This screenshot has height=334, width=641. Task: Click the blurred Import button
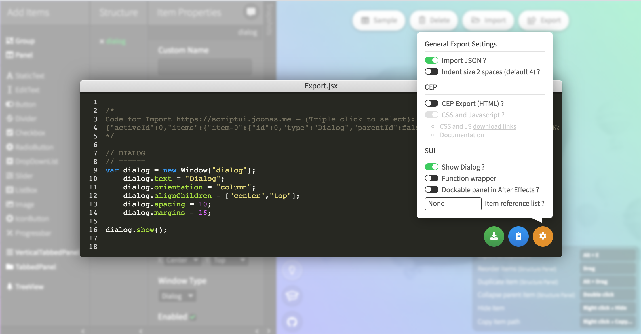click(x=488, y=20)
